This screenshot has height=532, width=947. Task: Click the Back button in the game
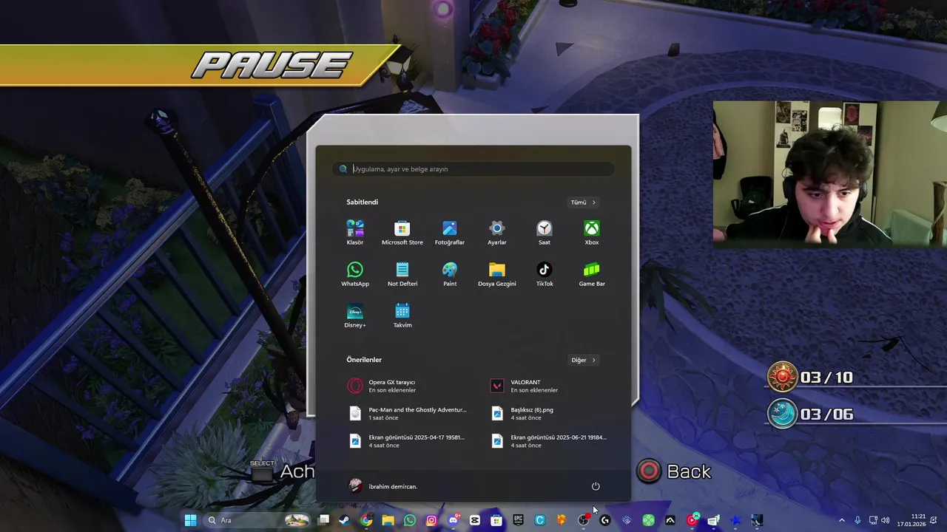(x=674, y=471)
